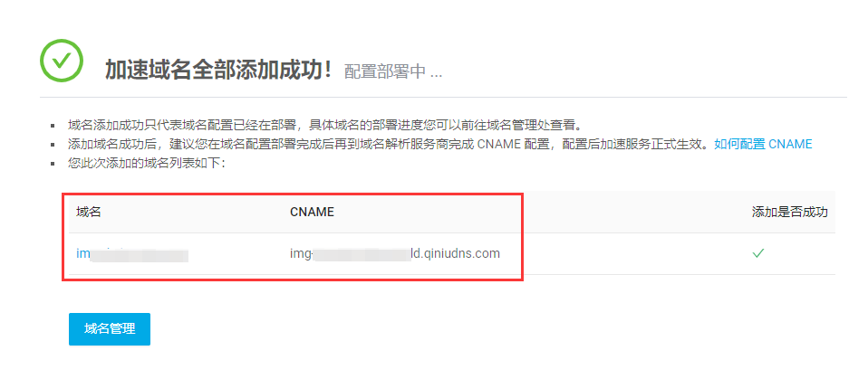Click the empty gray table header area before 添加是否成功
This screenshot has width=868, height=379.
(x=637, y=213)
